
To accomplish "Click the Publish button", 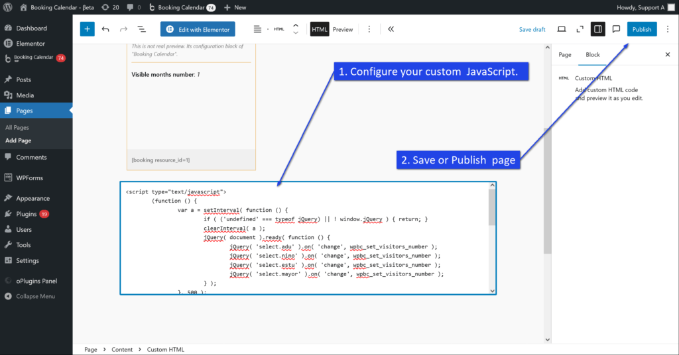I will (x=641, y=29).
